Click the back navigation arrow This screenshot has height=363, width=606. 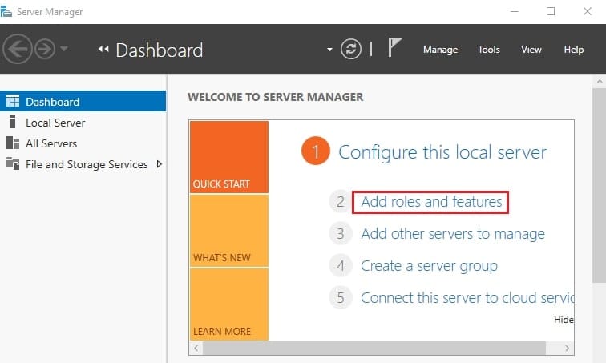coord(17,49)
